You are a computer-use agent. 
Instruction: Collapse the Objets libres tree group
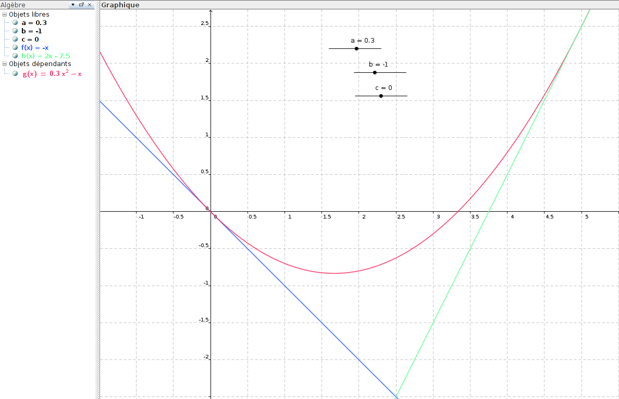(x=5, y=15)
